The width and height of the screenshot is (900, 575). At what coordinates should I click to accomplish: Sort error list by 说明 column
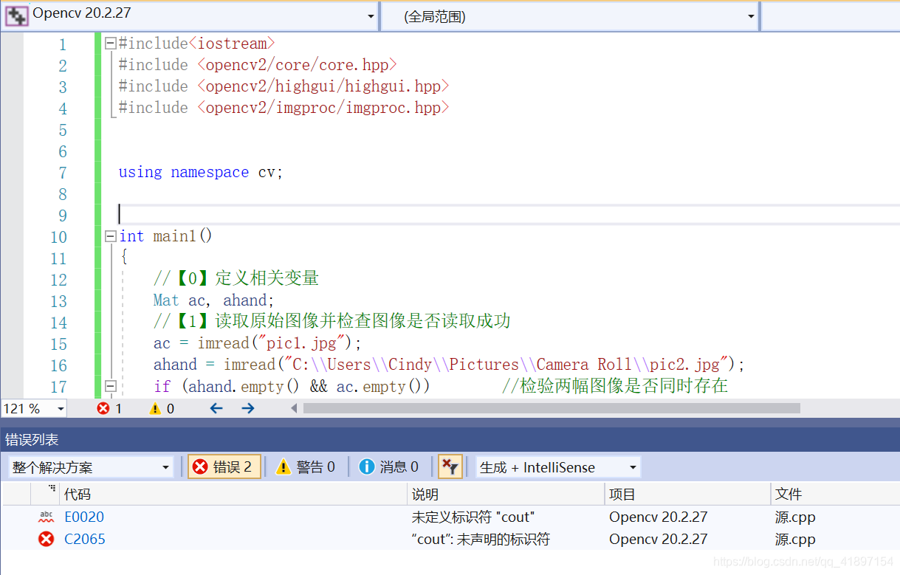tap(506, 495)
